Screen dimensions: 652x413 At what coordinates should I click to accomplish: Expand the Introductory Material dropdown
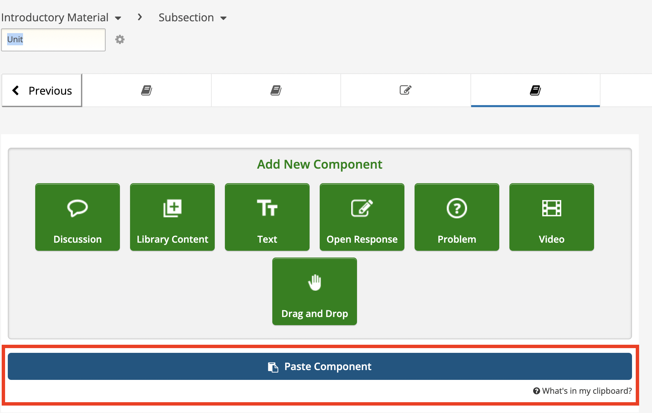tap(118, 18)
